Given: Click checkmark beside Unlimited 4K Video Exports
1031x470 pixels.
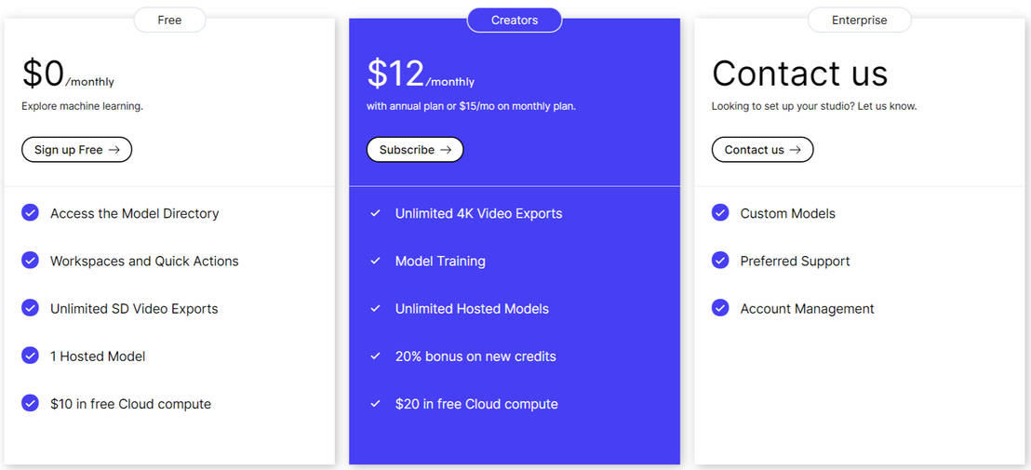Looking at the screenshot, I should pyautogui.click(x=375, y=213).
